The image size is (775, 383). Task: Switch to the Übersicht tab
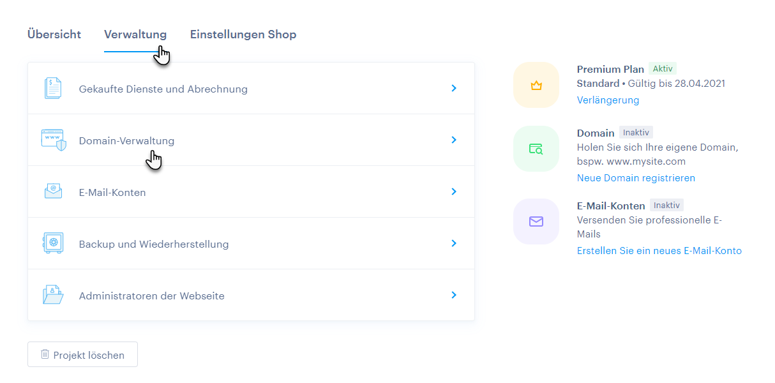point(54,34)
